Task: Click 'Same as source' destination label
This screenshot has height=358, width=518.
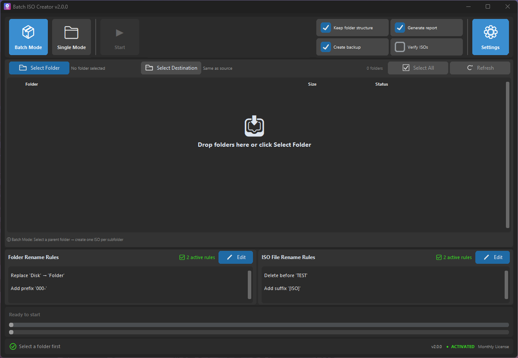Action: coord(218,68)
